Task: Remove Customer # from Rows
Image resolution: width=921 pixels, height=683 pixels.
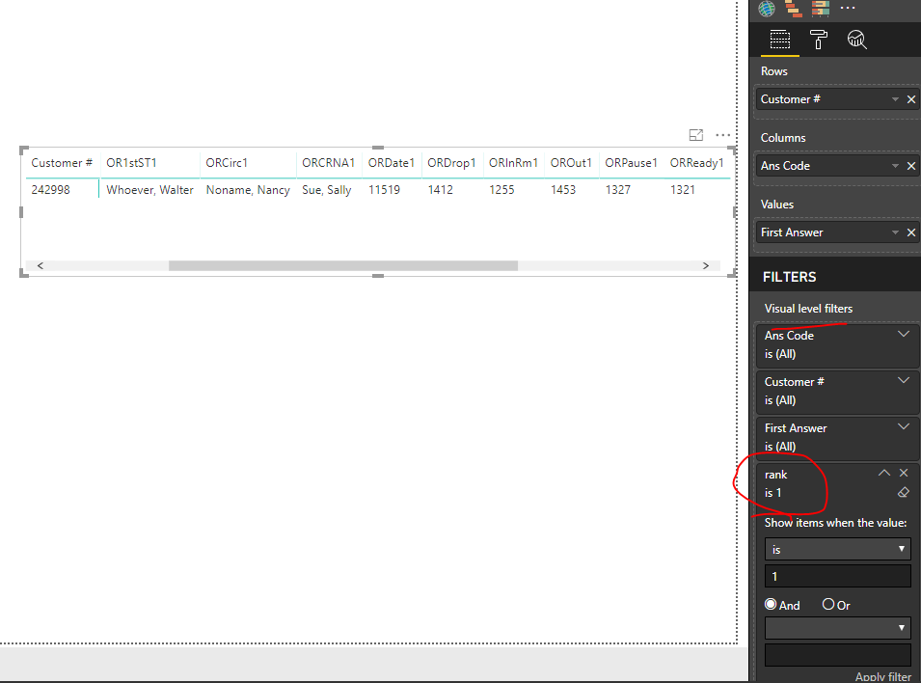Action: pyautogui.click(x=911, y=99)
